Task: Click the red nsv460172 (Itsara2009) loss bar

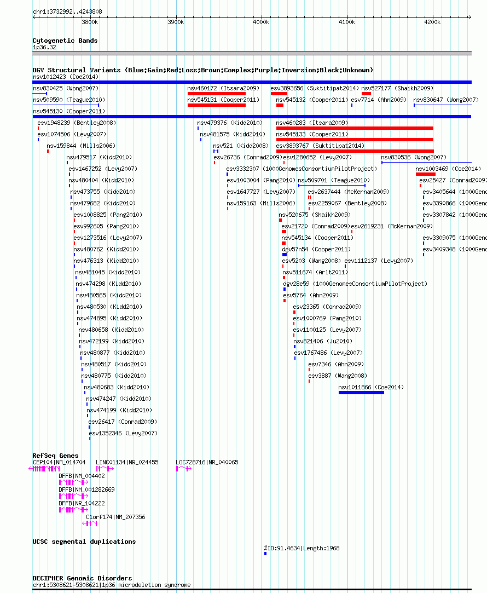Action: (x=217, y=94)
